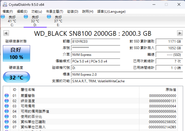Click the CrystalDiskInfo app icon in title bar

(x=5, y=5)
